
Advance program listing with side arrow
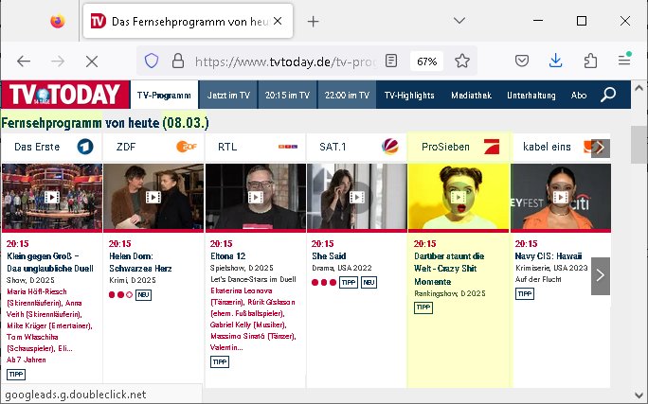pyautogui.click(x=601, y=276)
